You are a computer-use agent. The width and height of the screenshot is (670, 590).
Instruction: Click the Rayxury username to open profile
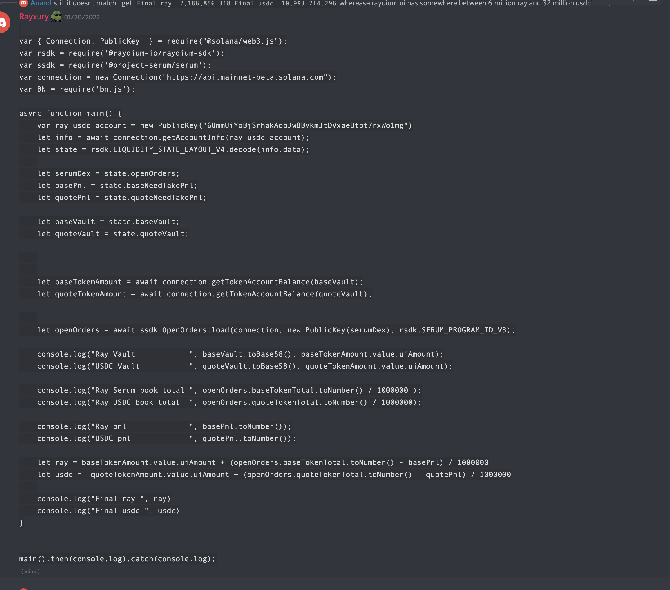(x=34, y=17)
